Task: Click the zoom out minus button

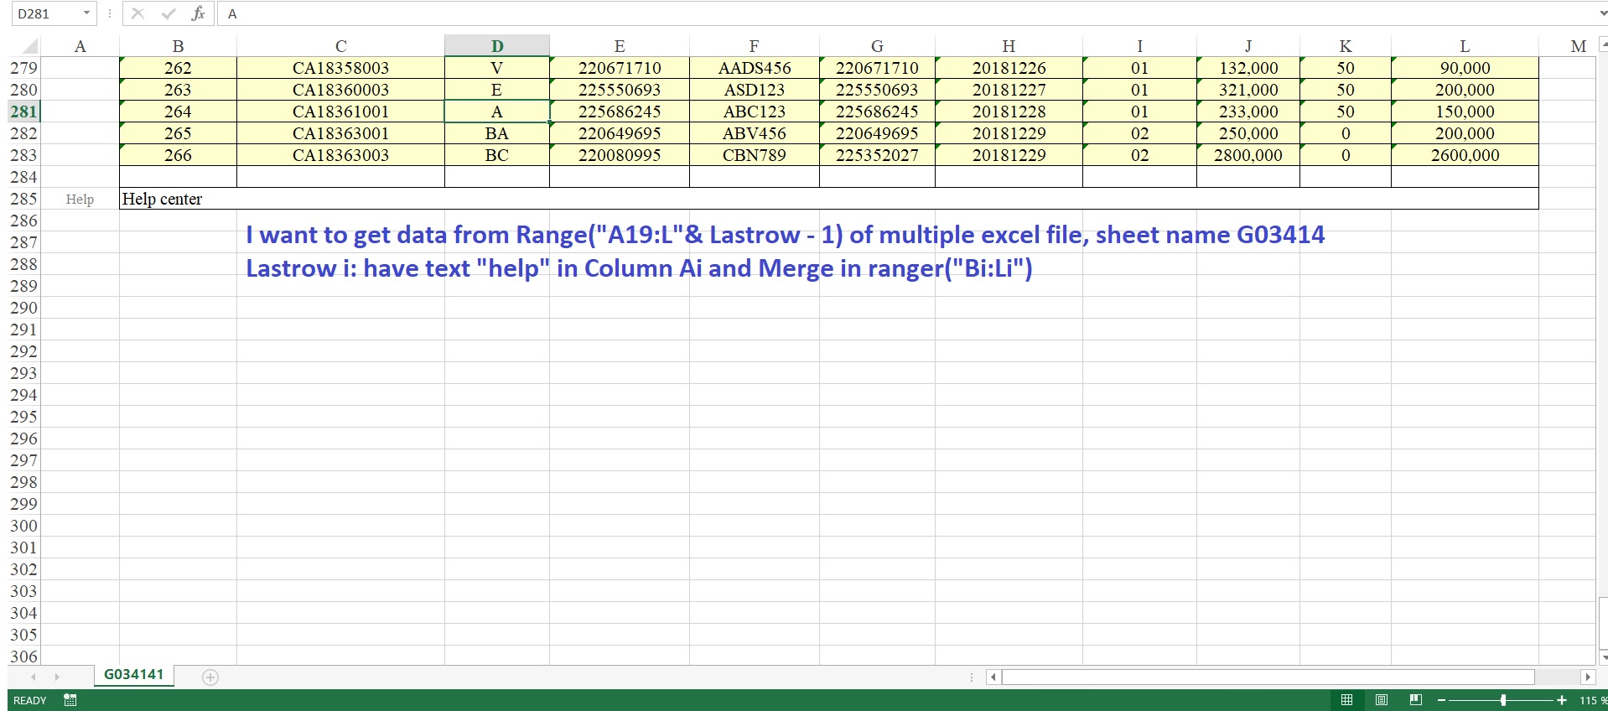Action: click(1441, 700)
